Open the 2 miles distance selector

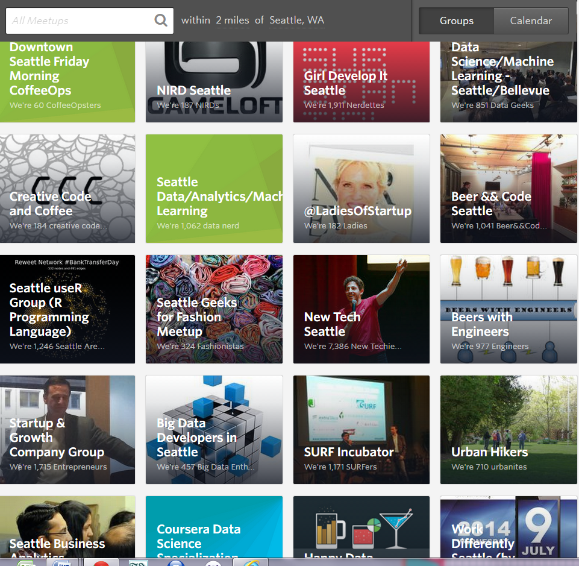(233, 20)
